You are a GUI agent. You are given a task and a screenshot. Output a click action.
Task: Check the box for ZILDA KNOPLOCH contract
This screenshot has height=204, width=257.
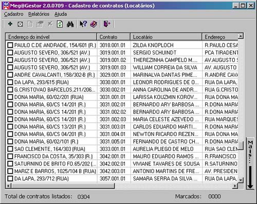10,45
